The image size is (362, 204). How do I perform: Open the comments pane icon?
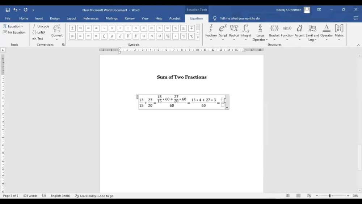pos(356,18)
